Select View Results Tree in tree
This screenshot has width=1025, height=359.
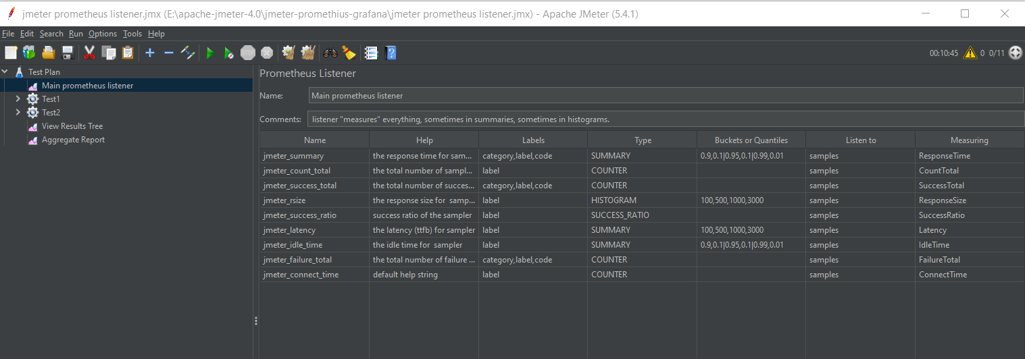(72, 126)
